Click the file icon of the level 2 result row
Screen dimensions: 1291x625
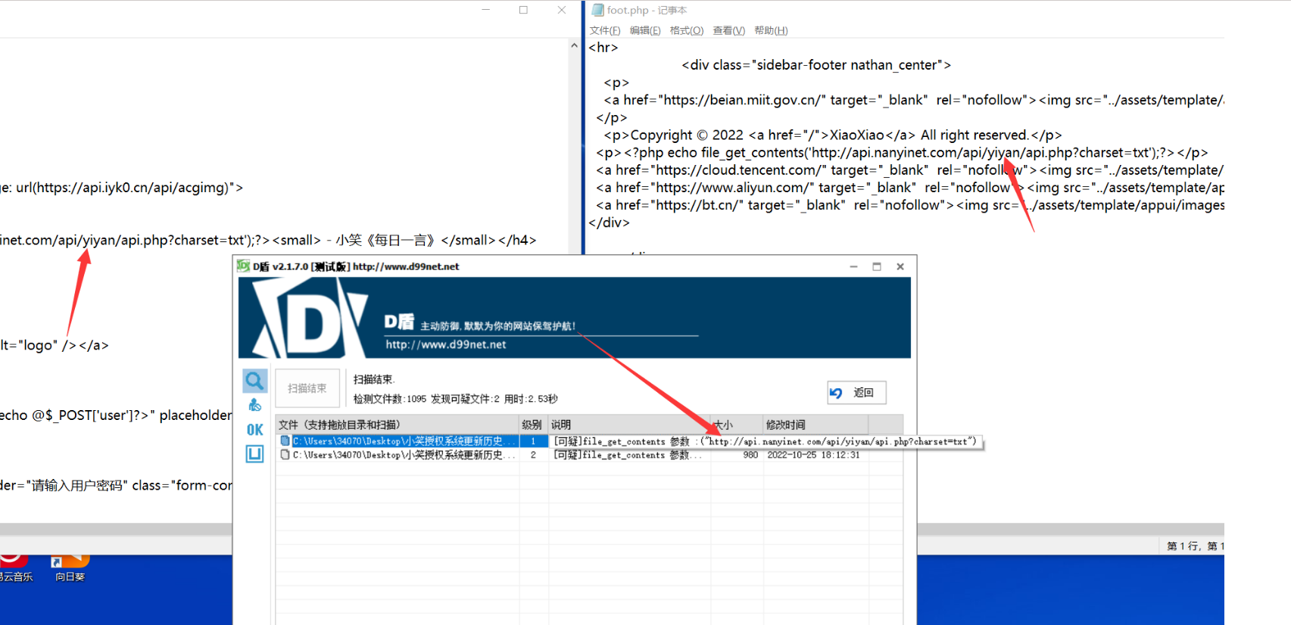click(285, 455)
